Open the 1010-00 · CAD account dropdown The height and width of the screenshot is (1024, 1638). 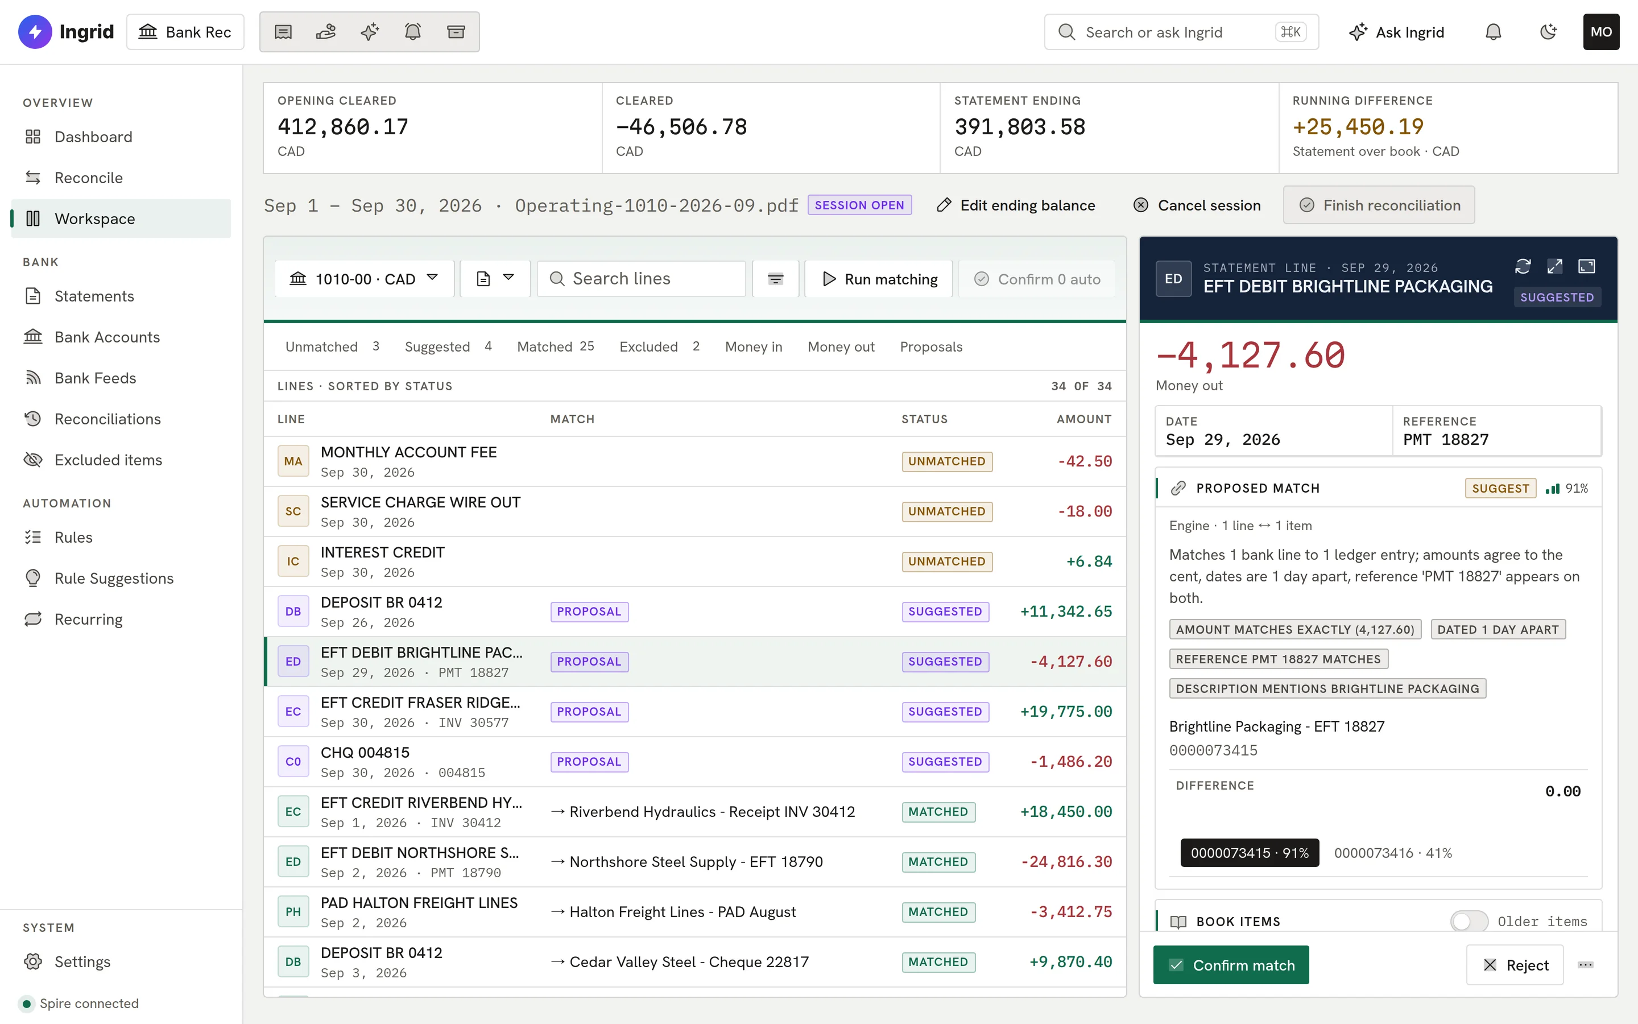tap(364, 279)
